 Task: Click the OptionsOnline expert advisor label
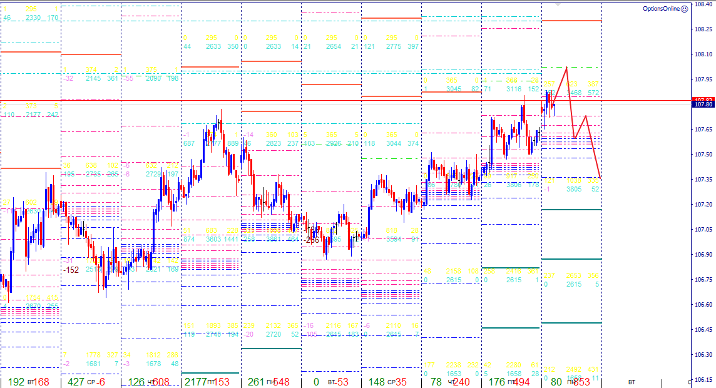661,9
